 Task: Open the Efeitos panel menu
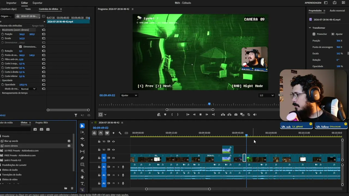pos(30,122)
